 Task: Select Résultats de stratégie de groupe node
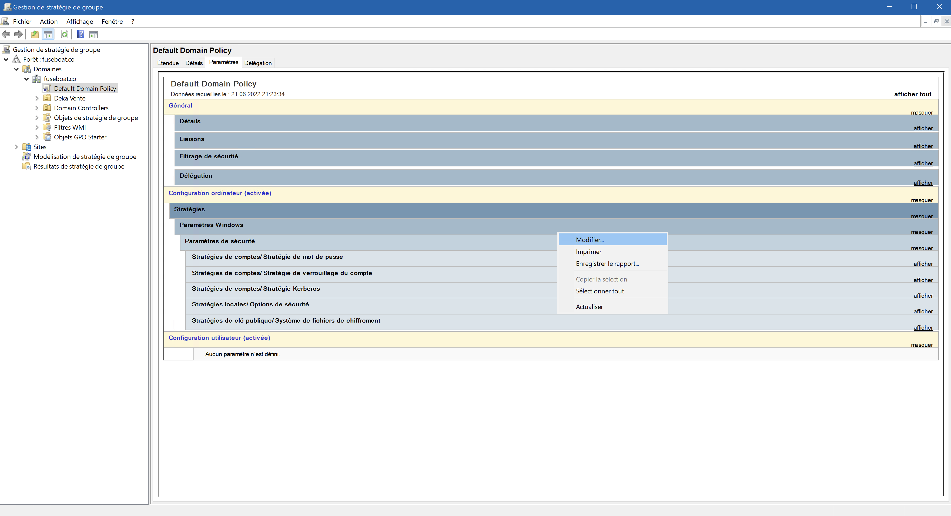pyautogui.click(x=79, y=166)
